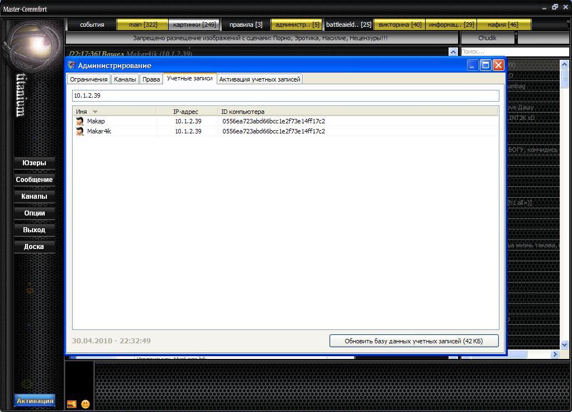Click the Makar4ik user avatar icon
Screen dimensions: 572x412
(80, 131)
